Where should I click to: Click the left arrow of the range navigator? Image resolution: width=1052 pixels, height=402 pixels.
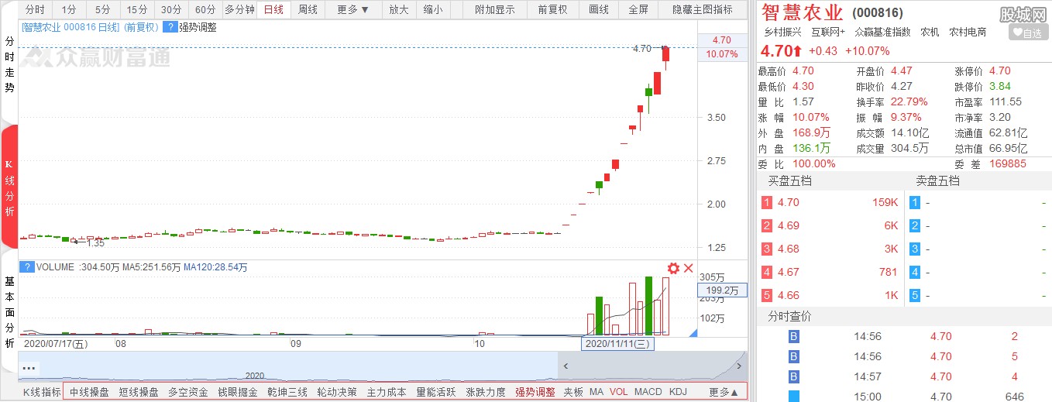tap(566, 366)
